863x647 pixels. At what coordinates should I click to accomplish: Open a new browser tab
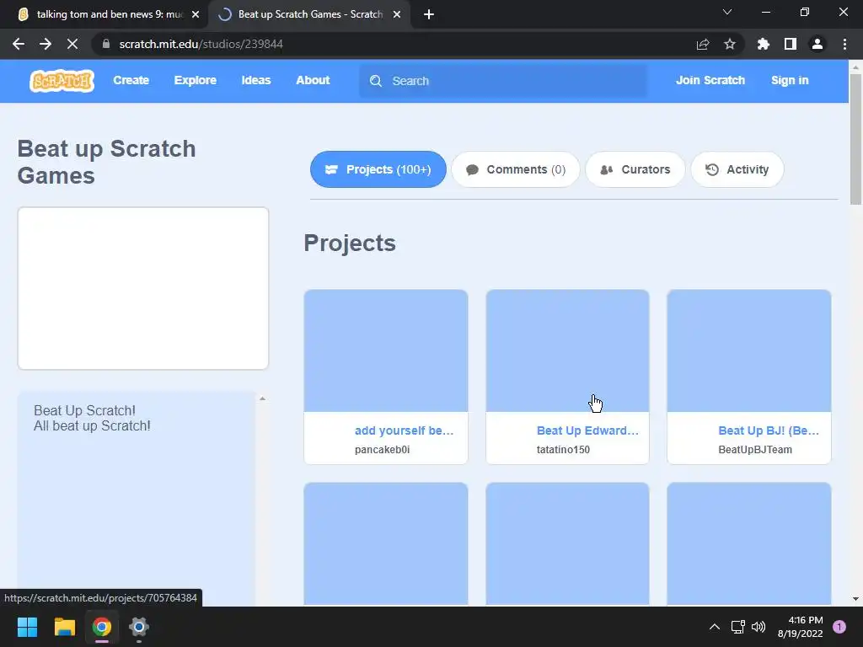tap(429, 14)
